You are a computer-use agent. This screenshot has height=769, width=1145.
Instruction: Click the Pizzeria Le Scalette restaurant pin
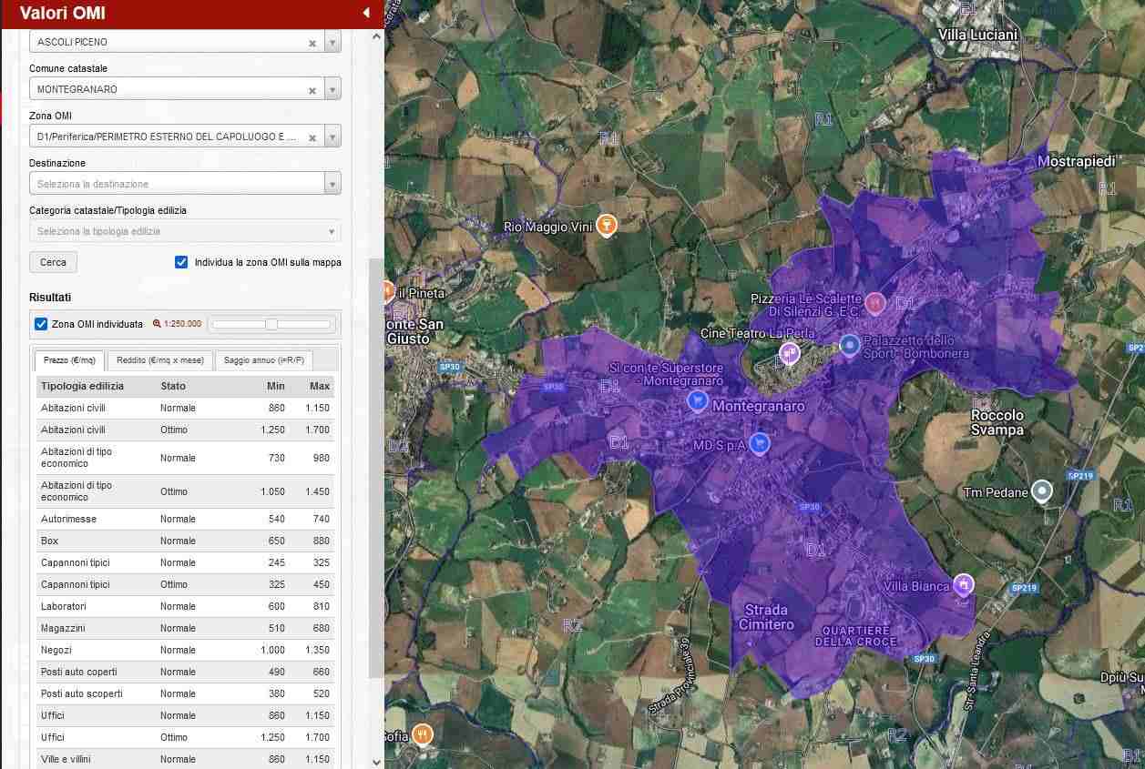[x=875, y=302]
